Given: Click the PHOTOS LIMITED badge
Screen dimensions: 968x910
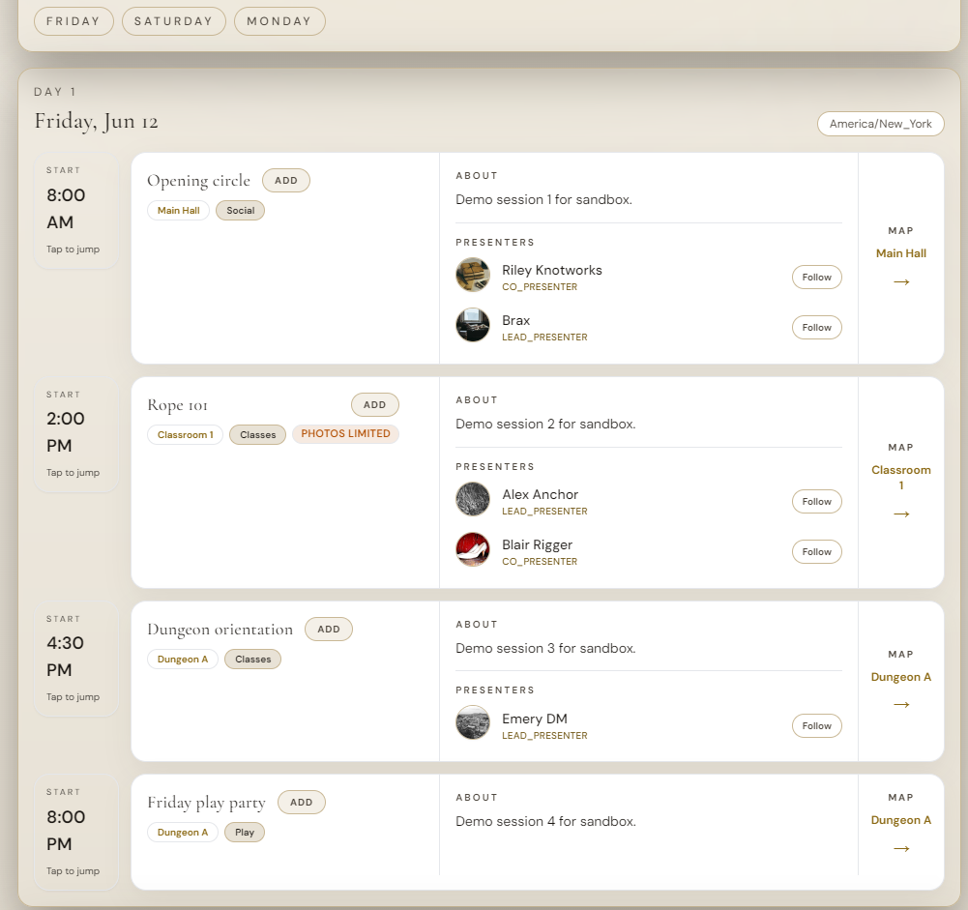Looking at the screenshot, I should [x=346, y=434].
